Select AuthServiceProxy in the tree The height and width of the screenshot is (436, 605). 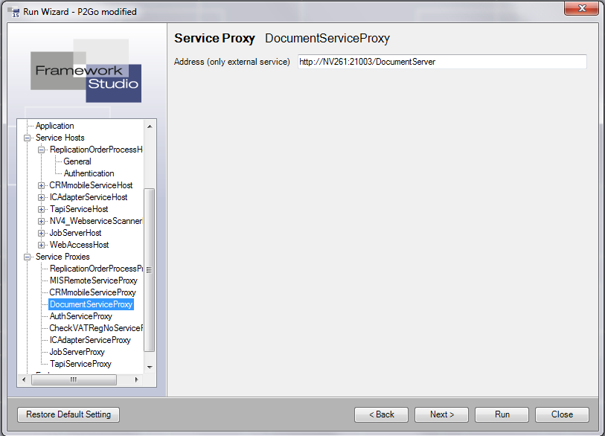80,316
